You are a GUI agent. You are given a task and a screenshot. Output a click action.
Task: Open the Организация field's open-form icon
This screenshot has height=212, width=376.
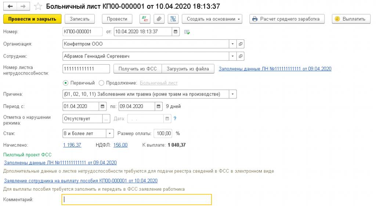[x=241, y=44]
